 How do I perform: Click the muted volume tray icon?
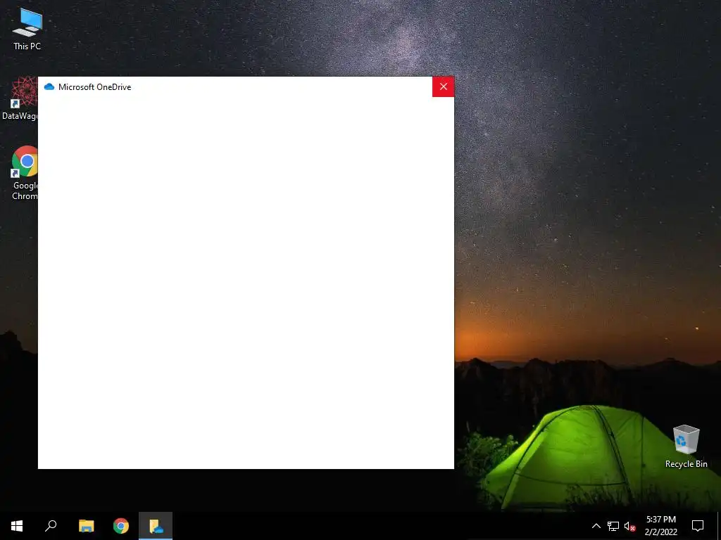point(629,526)
